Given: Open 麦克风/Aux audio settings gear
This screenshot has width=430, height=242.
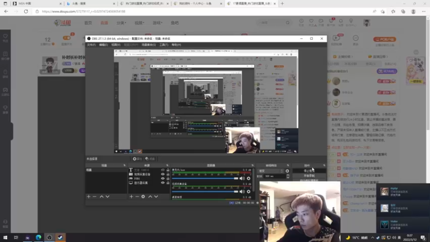Looking at the screenshot, I should click(x=248, y=179).
